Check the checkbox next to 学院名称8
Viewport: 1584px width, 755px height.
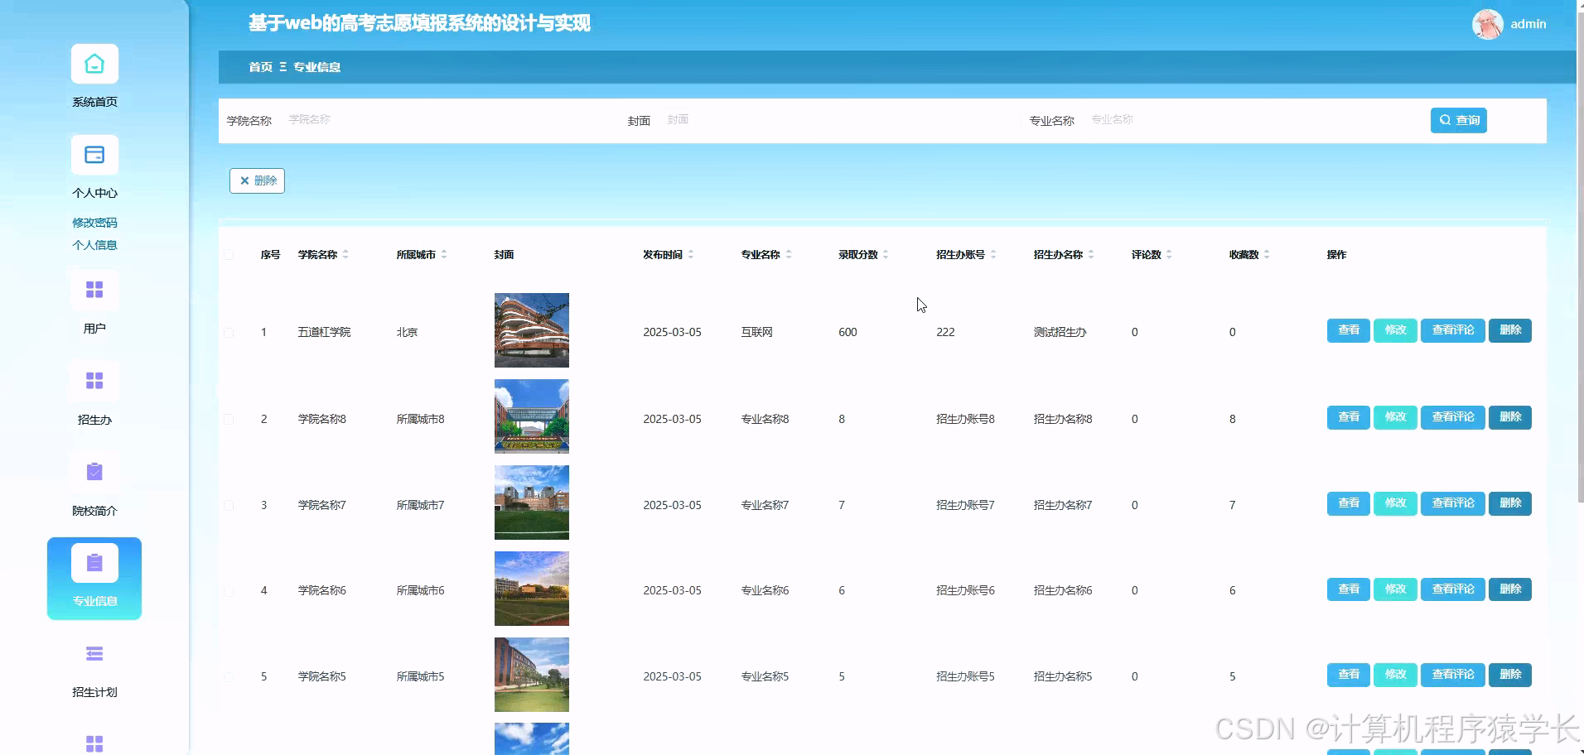(230, 419)
